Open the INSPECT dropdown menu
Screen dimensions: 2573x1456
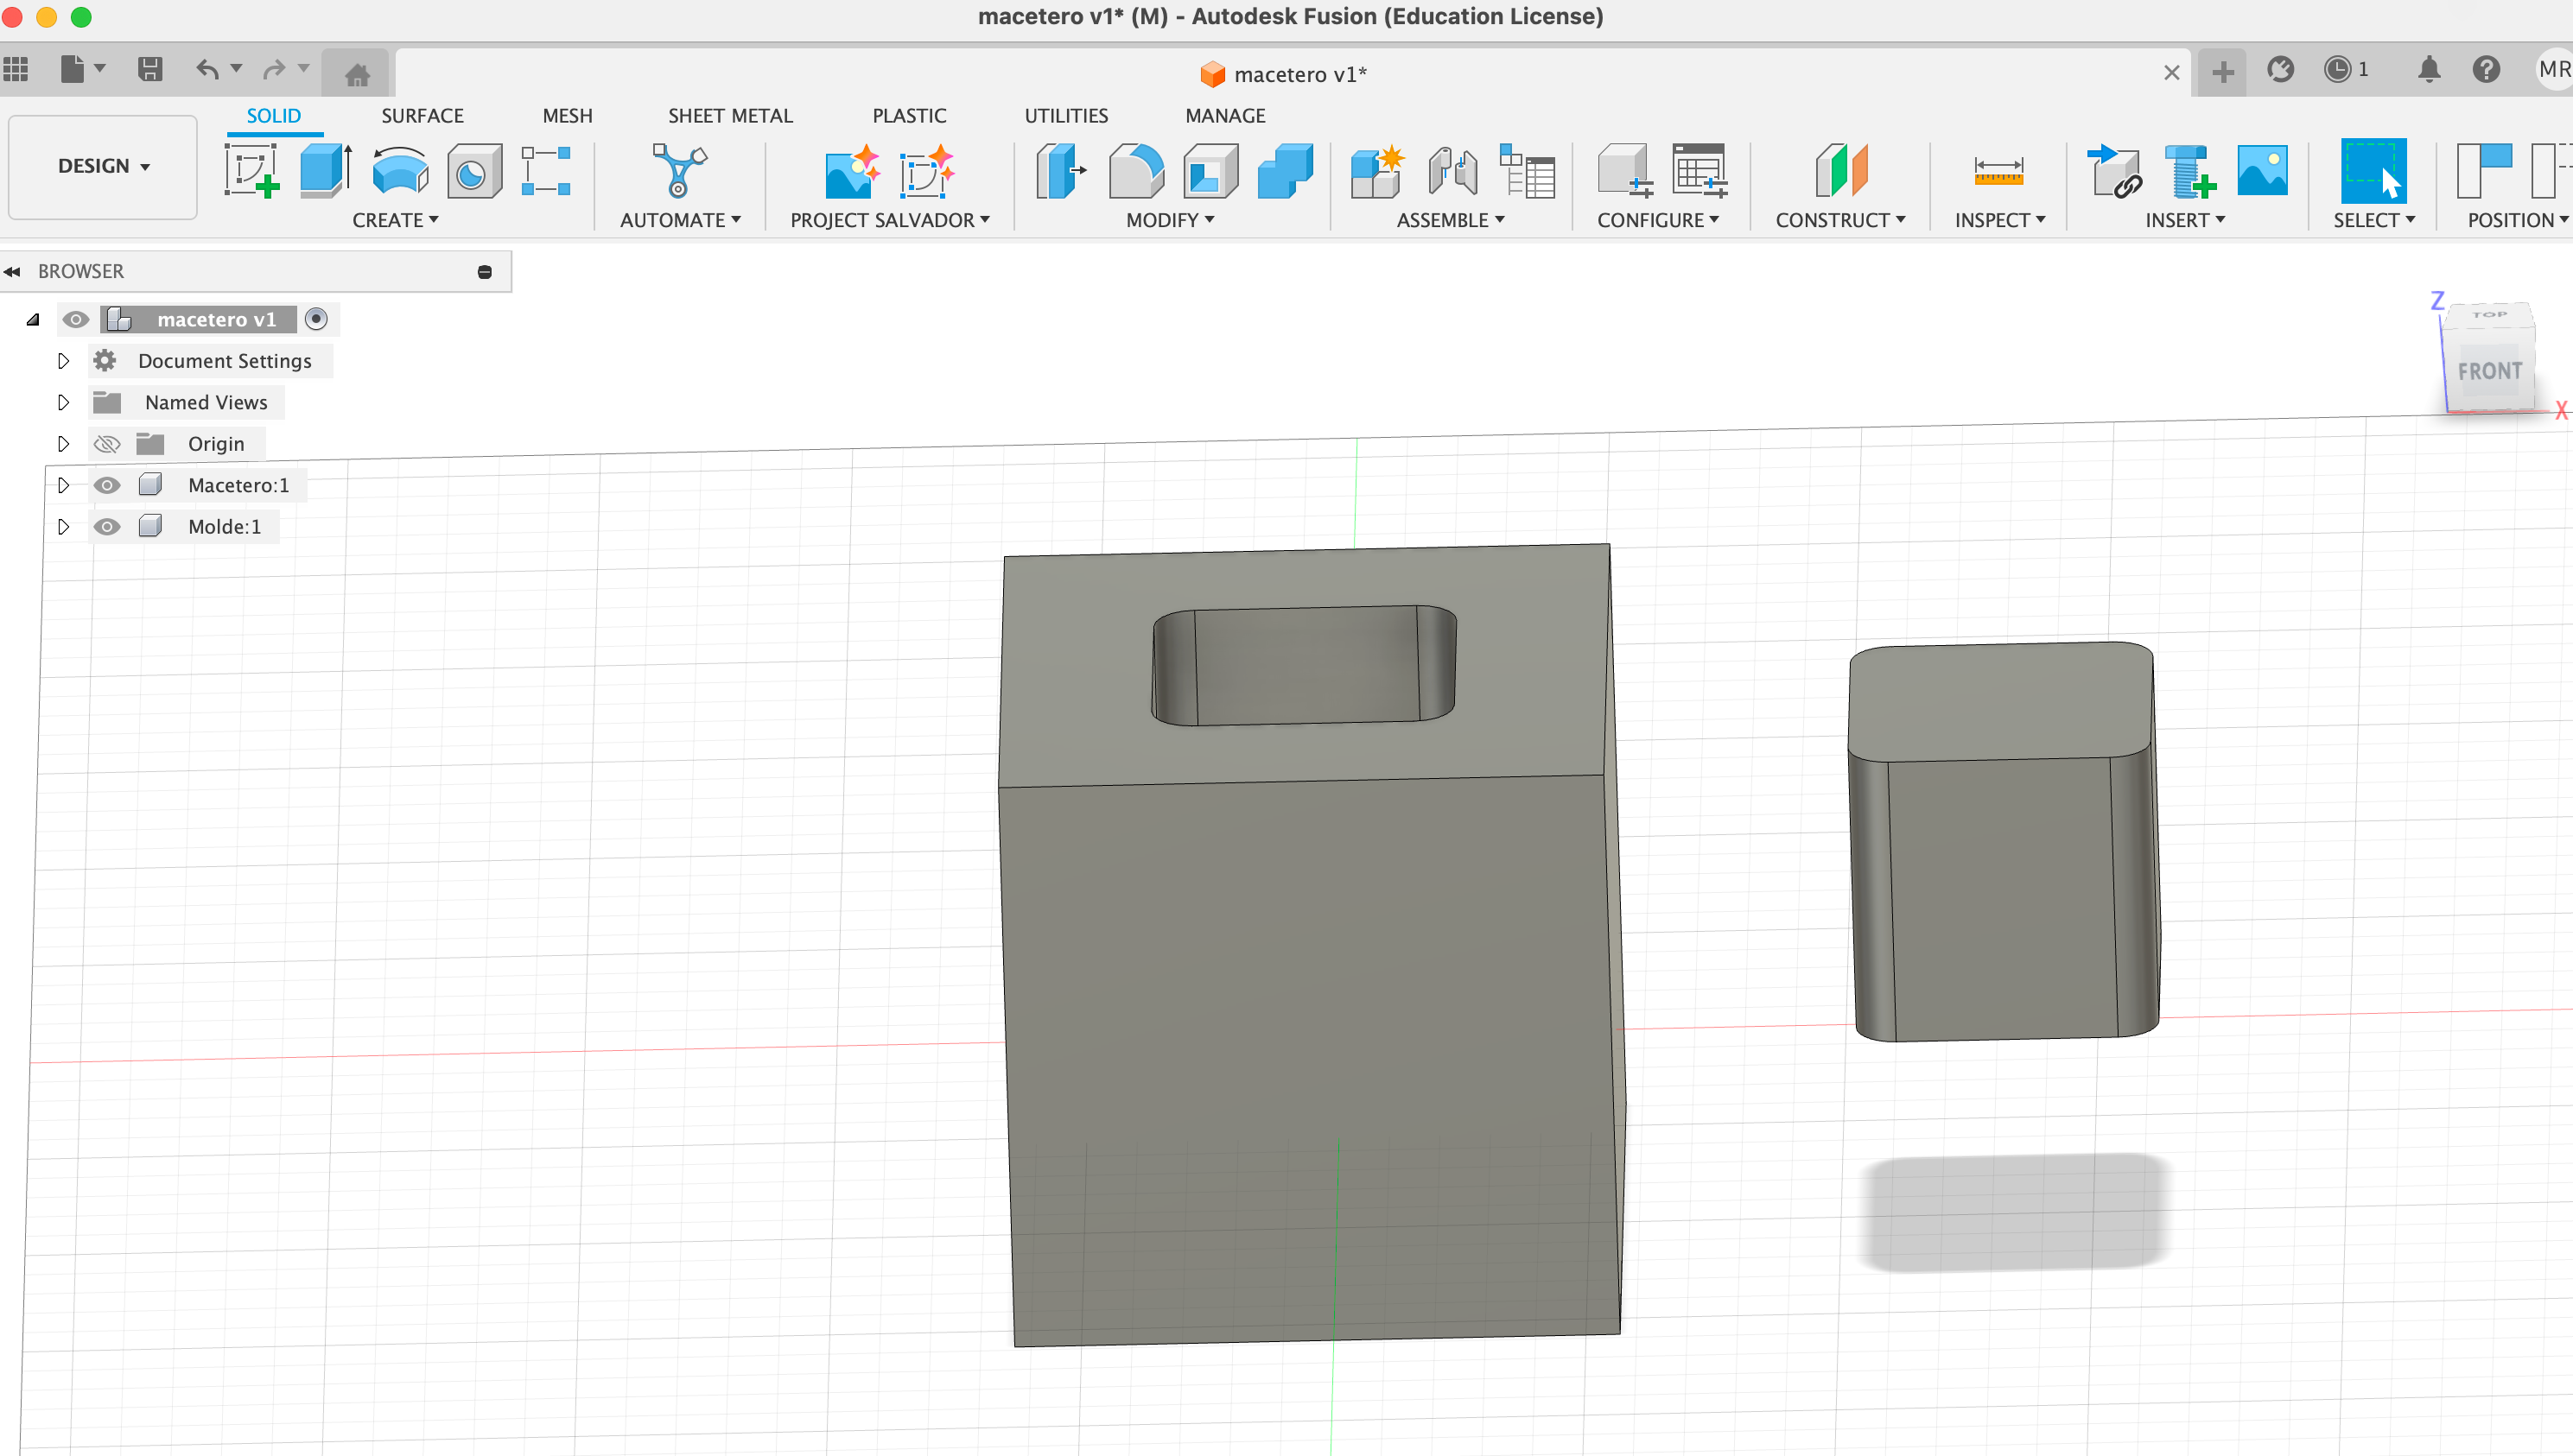2000,220
